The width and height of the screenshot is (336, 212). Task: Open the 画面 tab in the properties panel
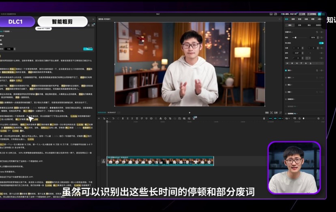286,19
